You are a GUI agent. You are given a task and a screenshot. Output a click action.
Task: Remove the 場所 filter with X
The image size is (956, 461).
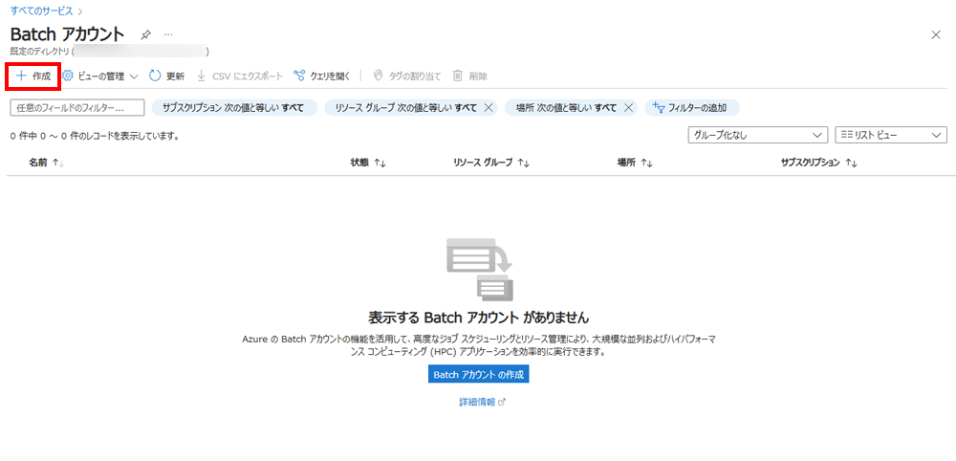click(627, 108)
